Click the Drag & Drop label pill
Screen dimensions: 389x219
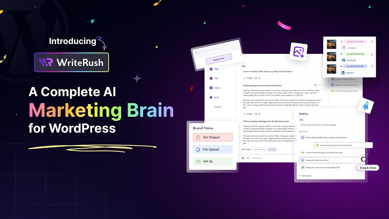368,168
